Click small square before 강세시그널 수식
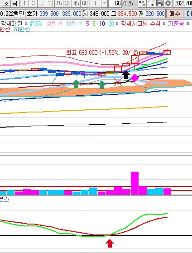Viewport: 192px width, 253px height. [117, 23]
